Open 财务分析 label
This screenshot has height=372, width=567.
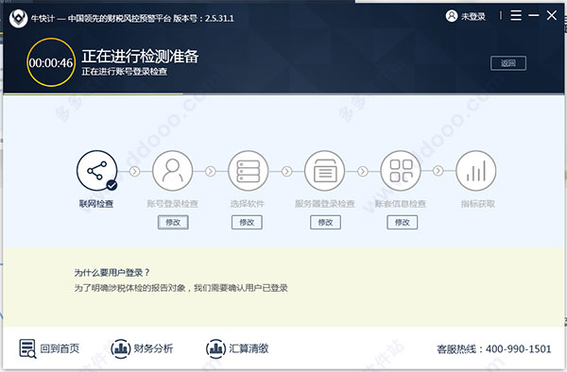pyautogui.click(x=153, y=348)
